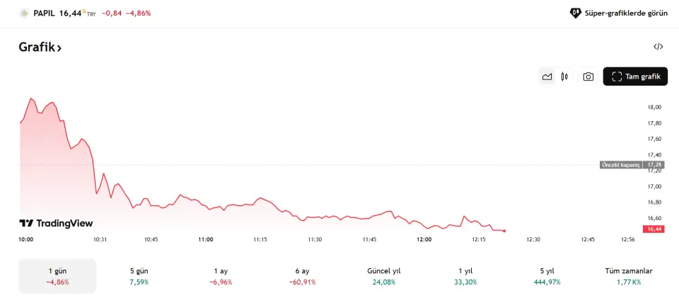Click the PAPIL symbol logo icon
679x298 pixels.
coord(24,13)
